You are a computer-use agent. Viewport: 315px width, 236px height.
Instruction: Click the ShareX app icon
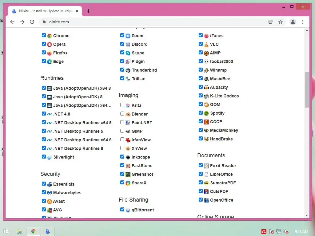128,183
